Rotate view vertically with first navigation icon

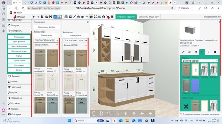pyautogui.click(x=94, y=113)
